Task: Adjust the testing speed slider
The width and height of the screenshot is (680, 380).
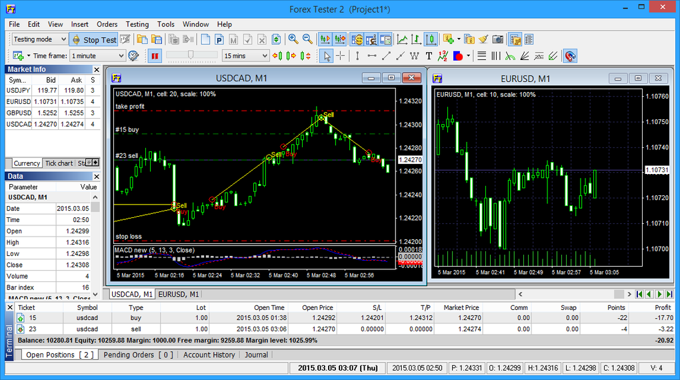Action: [192, 55]
